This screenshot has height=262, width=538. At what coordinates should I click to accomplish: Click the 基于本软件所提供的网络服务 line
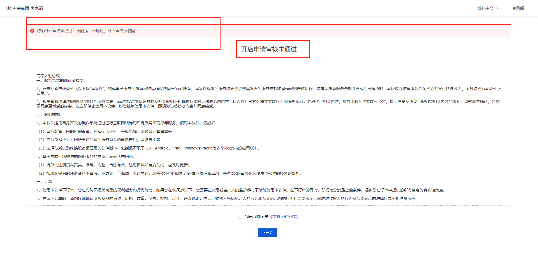coord(86,156)
